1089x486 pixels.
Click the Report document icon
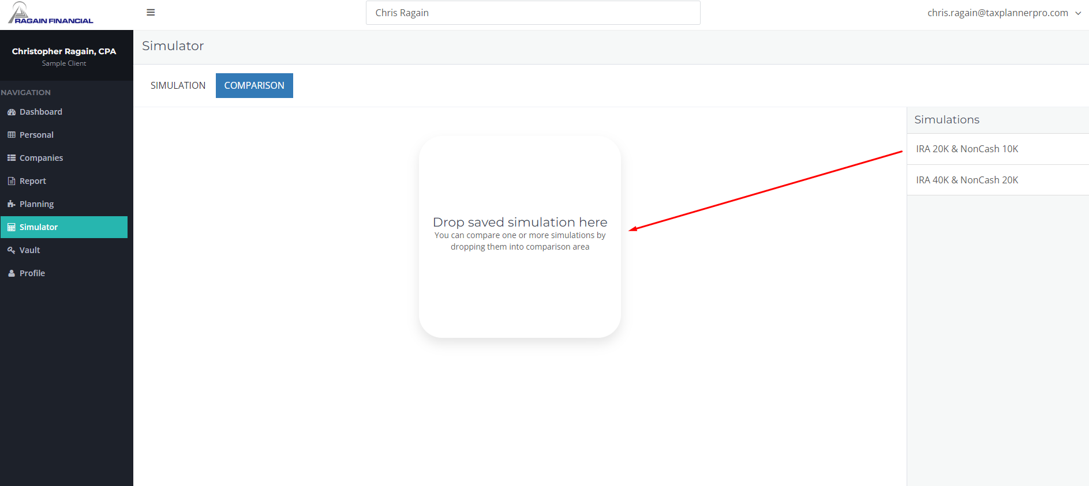12,181
